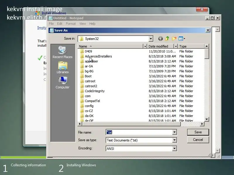Click the File name text field
This screenshot has width=234, height=175.
139,132
